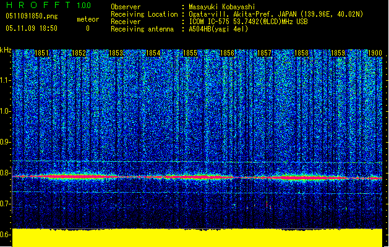
Task: Click the Observer field label
Action: click(x=126, y=7)
